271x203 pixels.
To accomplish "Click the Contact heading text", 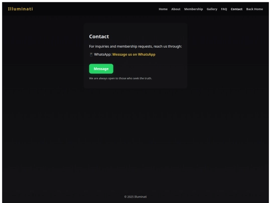I will [99, 37].
